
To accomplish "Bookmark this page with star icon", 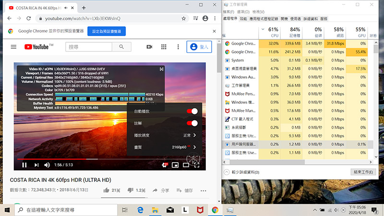I will [184, 18].
